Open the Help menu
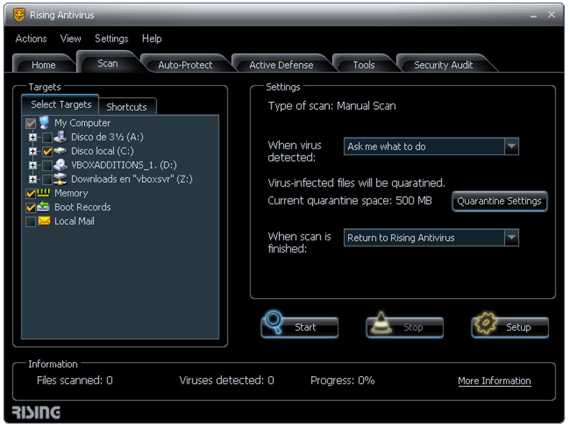The height and width of the screenshot is (428, 570). coord(151,39)
